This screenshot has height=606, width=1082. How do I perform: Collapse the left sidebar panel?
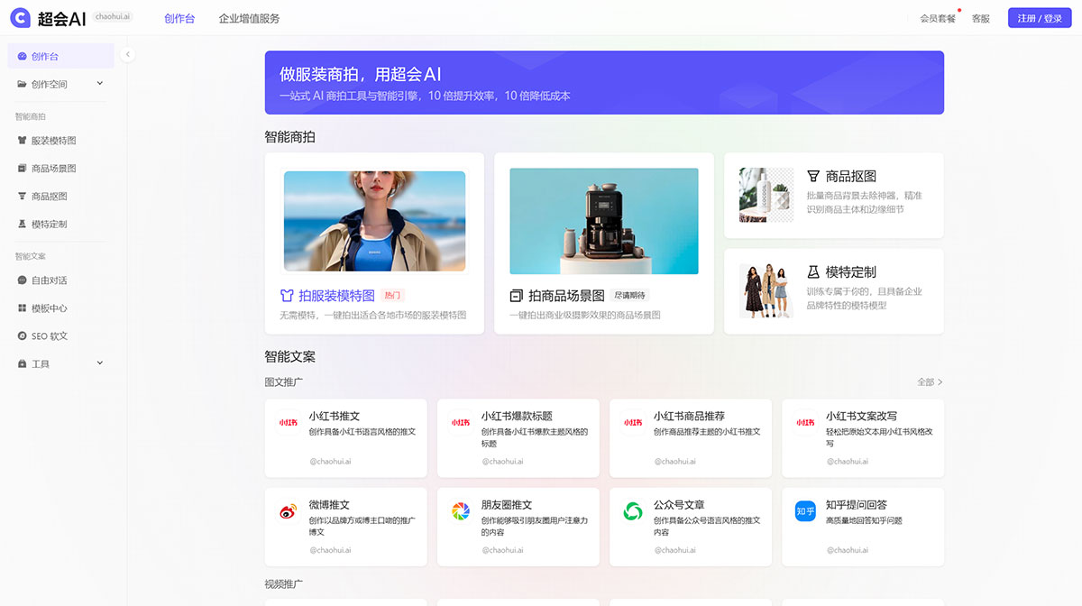[127, 54]
